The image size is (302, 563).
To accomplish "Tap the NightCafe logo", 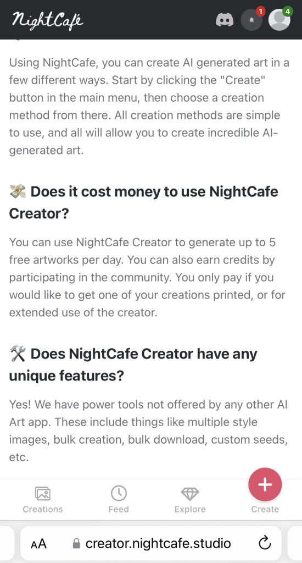I will pyautogui.click(x=47, y=19).
